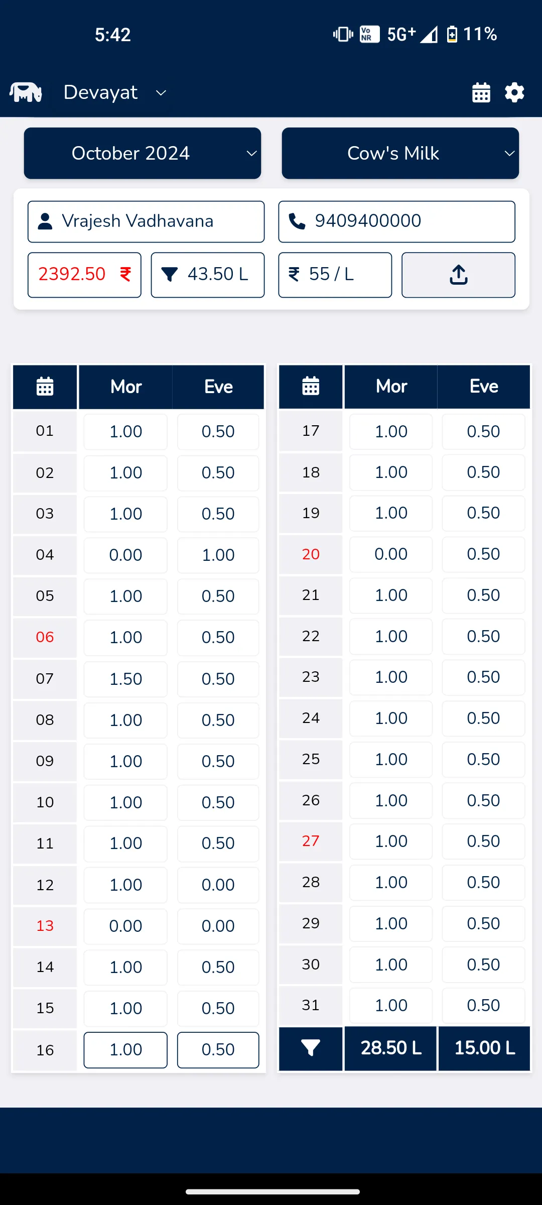Tap the funnel icon in totals row
The width and height of the screenshot is (542, 1205).
311,1048
